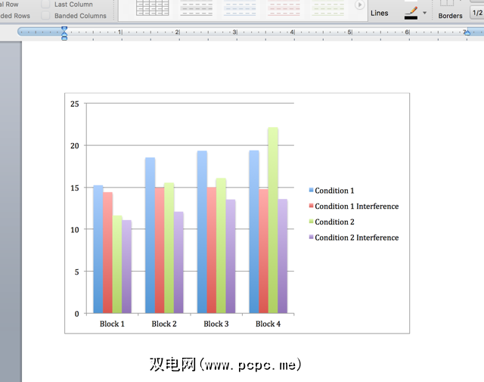
Task: Click the left indent marker on ruler
Action: pyautogui.click(x=64, y=37)
